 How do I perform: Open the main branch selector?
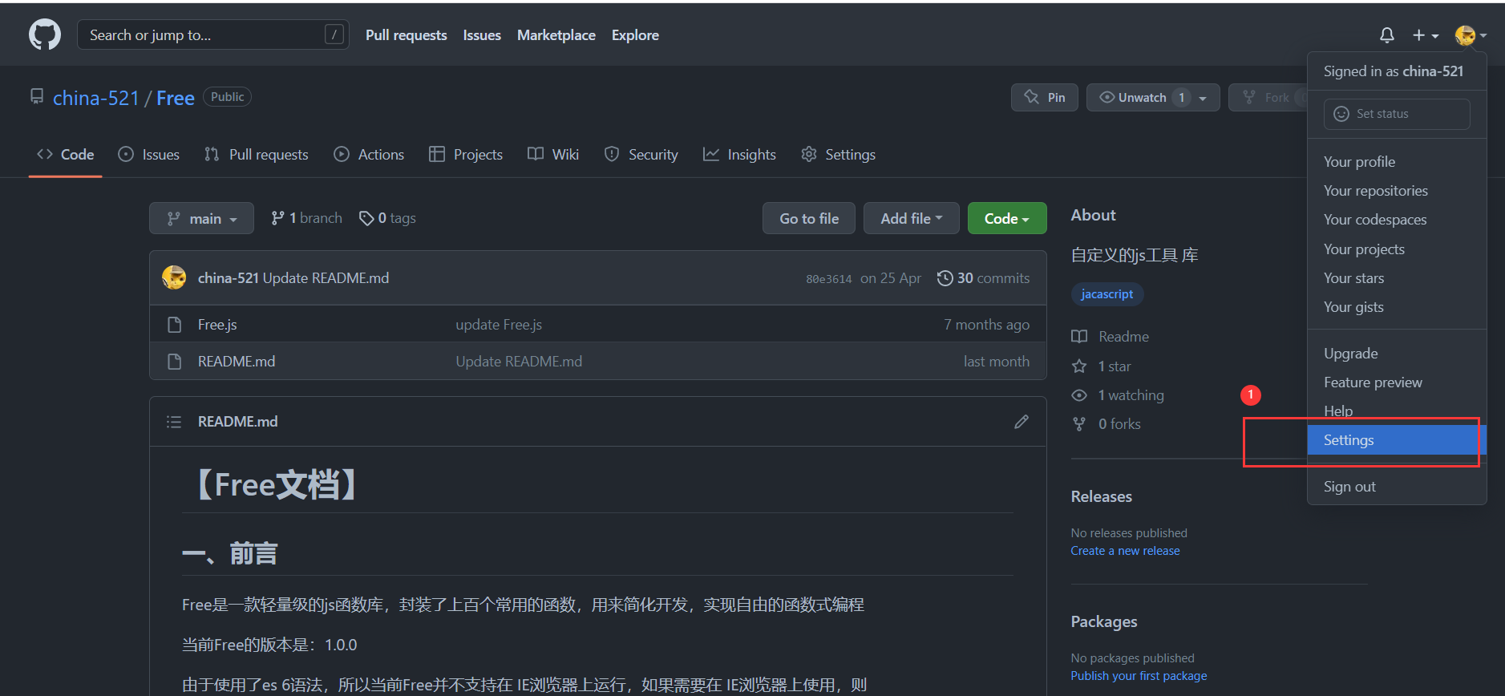coord(201,218)
